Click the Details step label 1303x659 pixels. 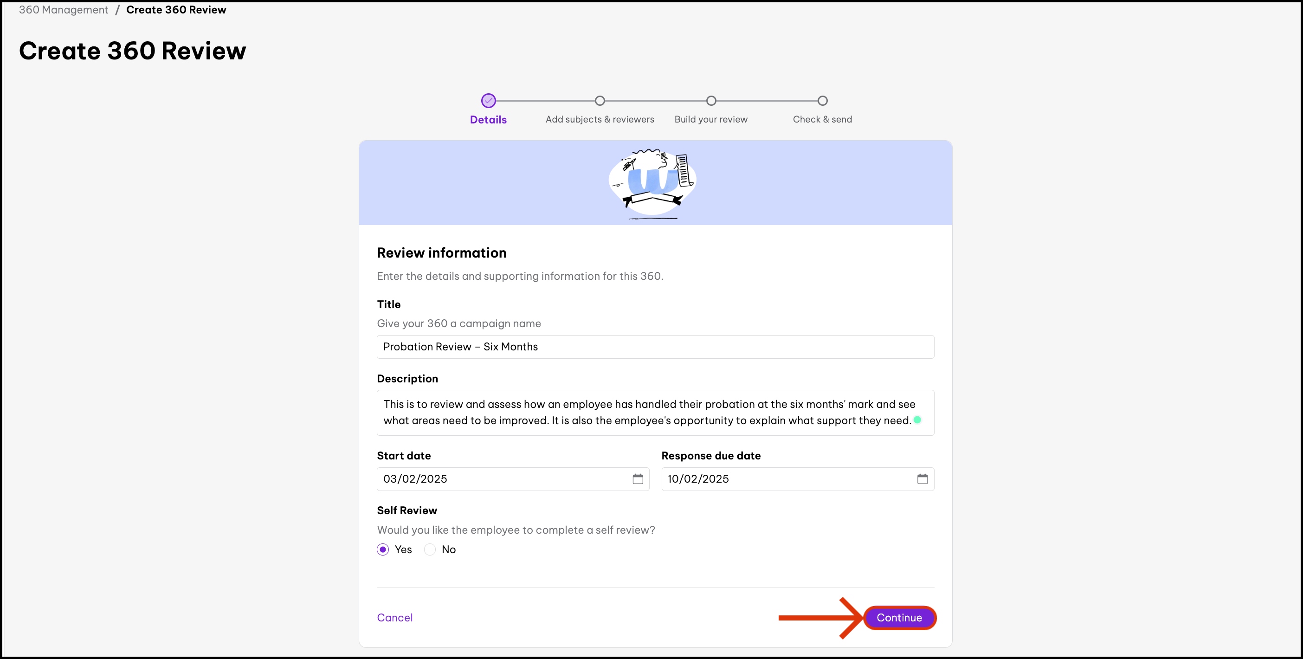point(488,119)
